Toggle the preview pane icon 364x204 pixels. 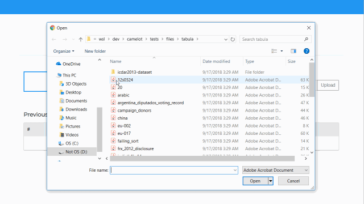(x=293, y=51)
